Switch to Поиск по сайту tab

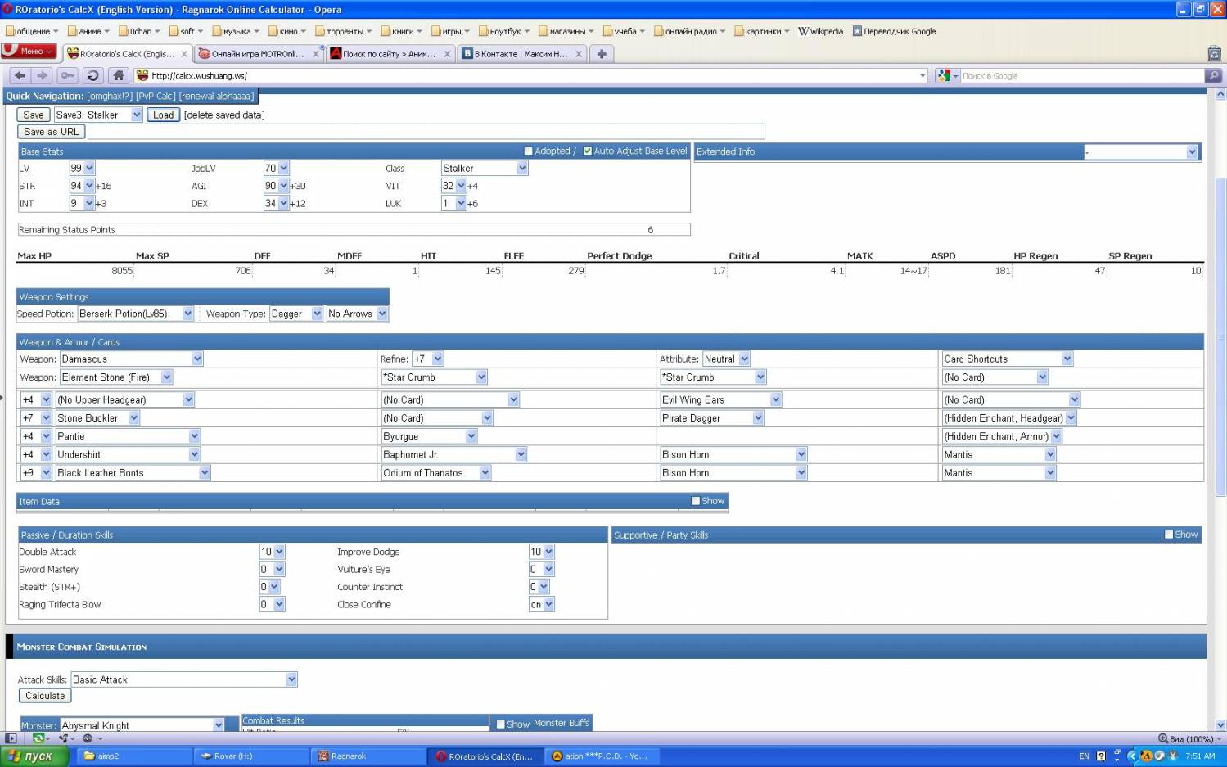point(390,54)
